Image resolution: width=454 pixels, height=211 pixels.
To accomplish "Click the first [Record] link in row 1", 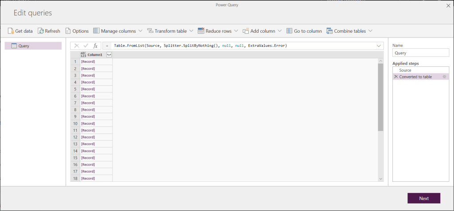I will click(88, 61).
